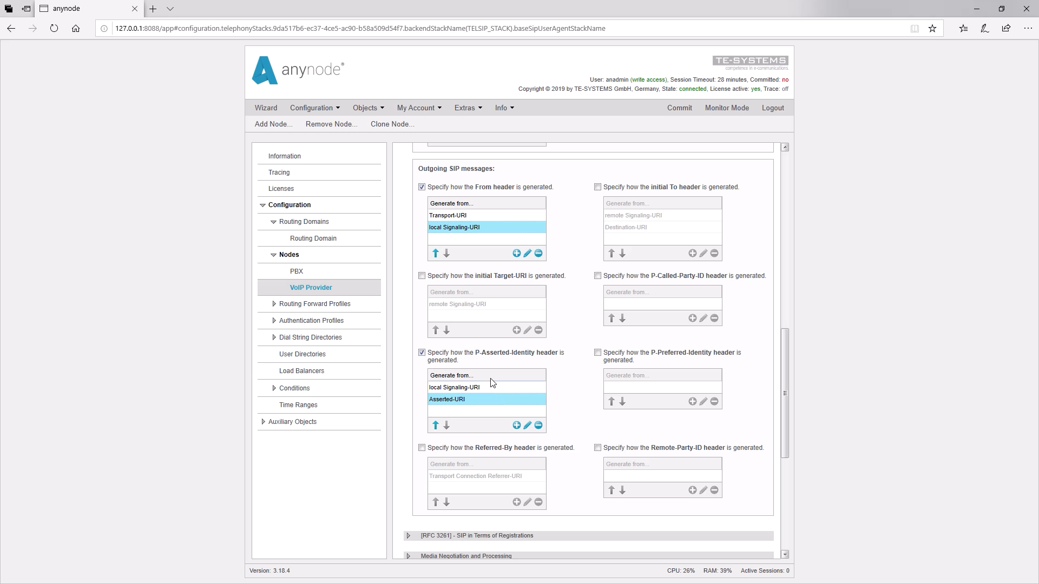Go to browser home page
The width and height of the screenshot is (1039, 584).
(x=76, y=28)
